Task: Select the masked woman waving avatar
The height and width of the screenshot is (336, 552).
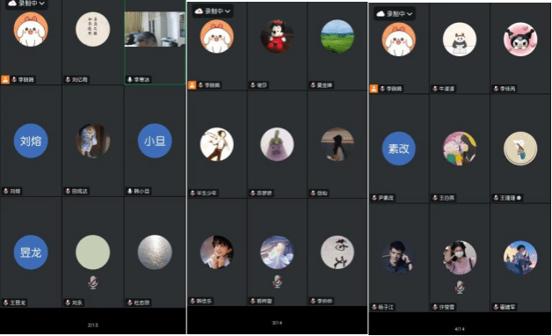Action: [x=460, y=258]
